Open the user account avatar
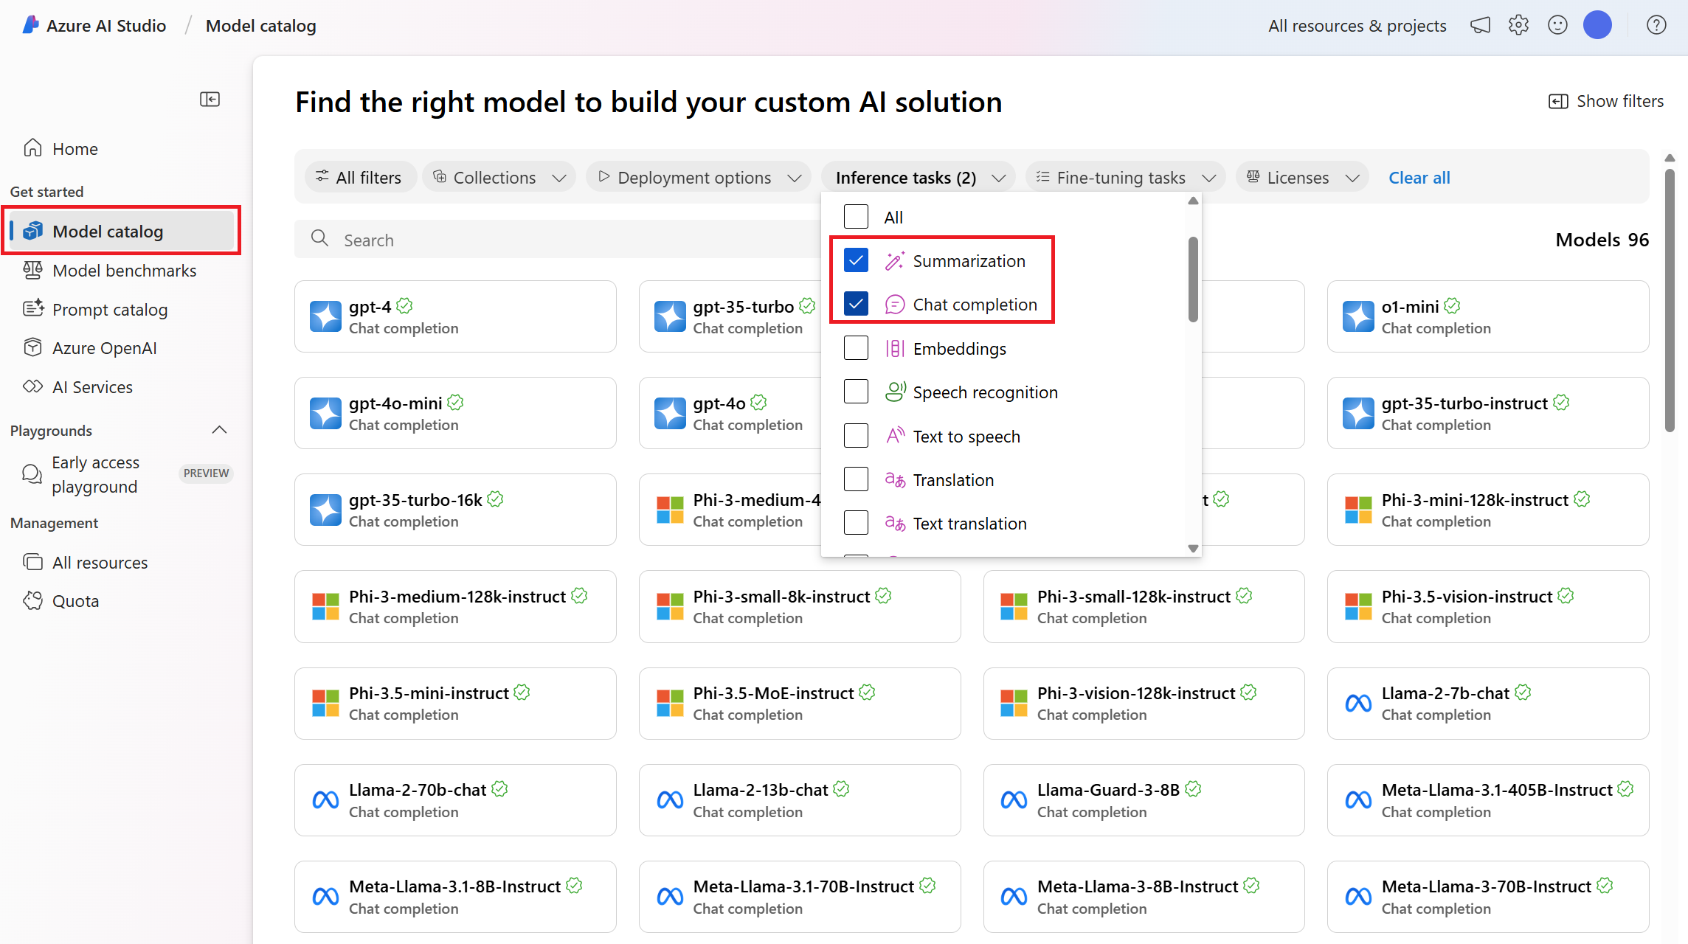The image size is (1688, 944). pyautogui.click(x=1597, y=25)
